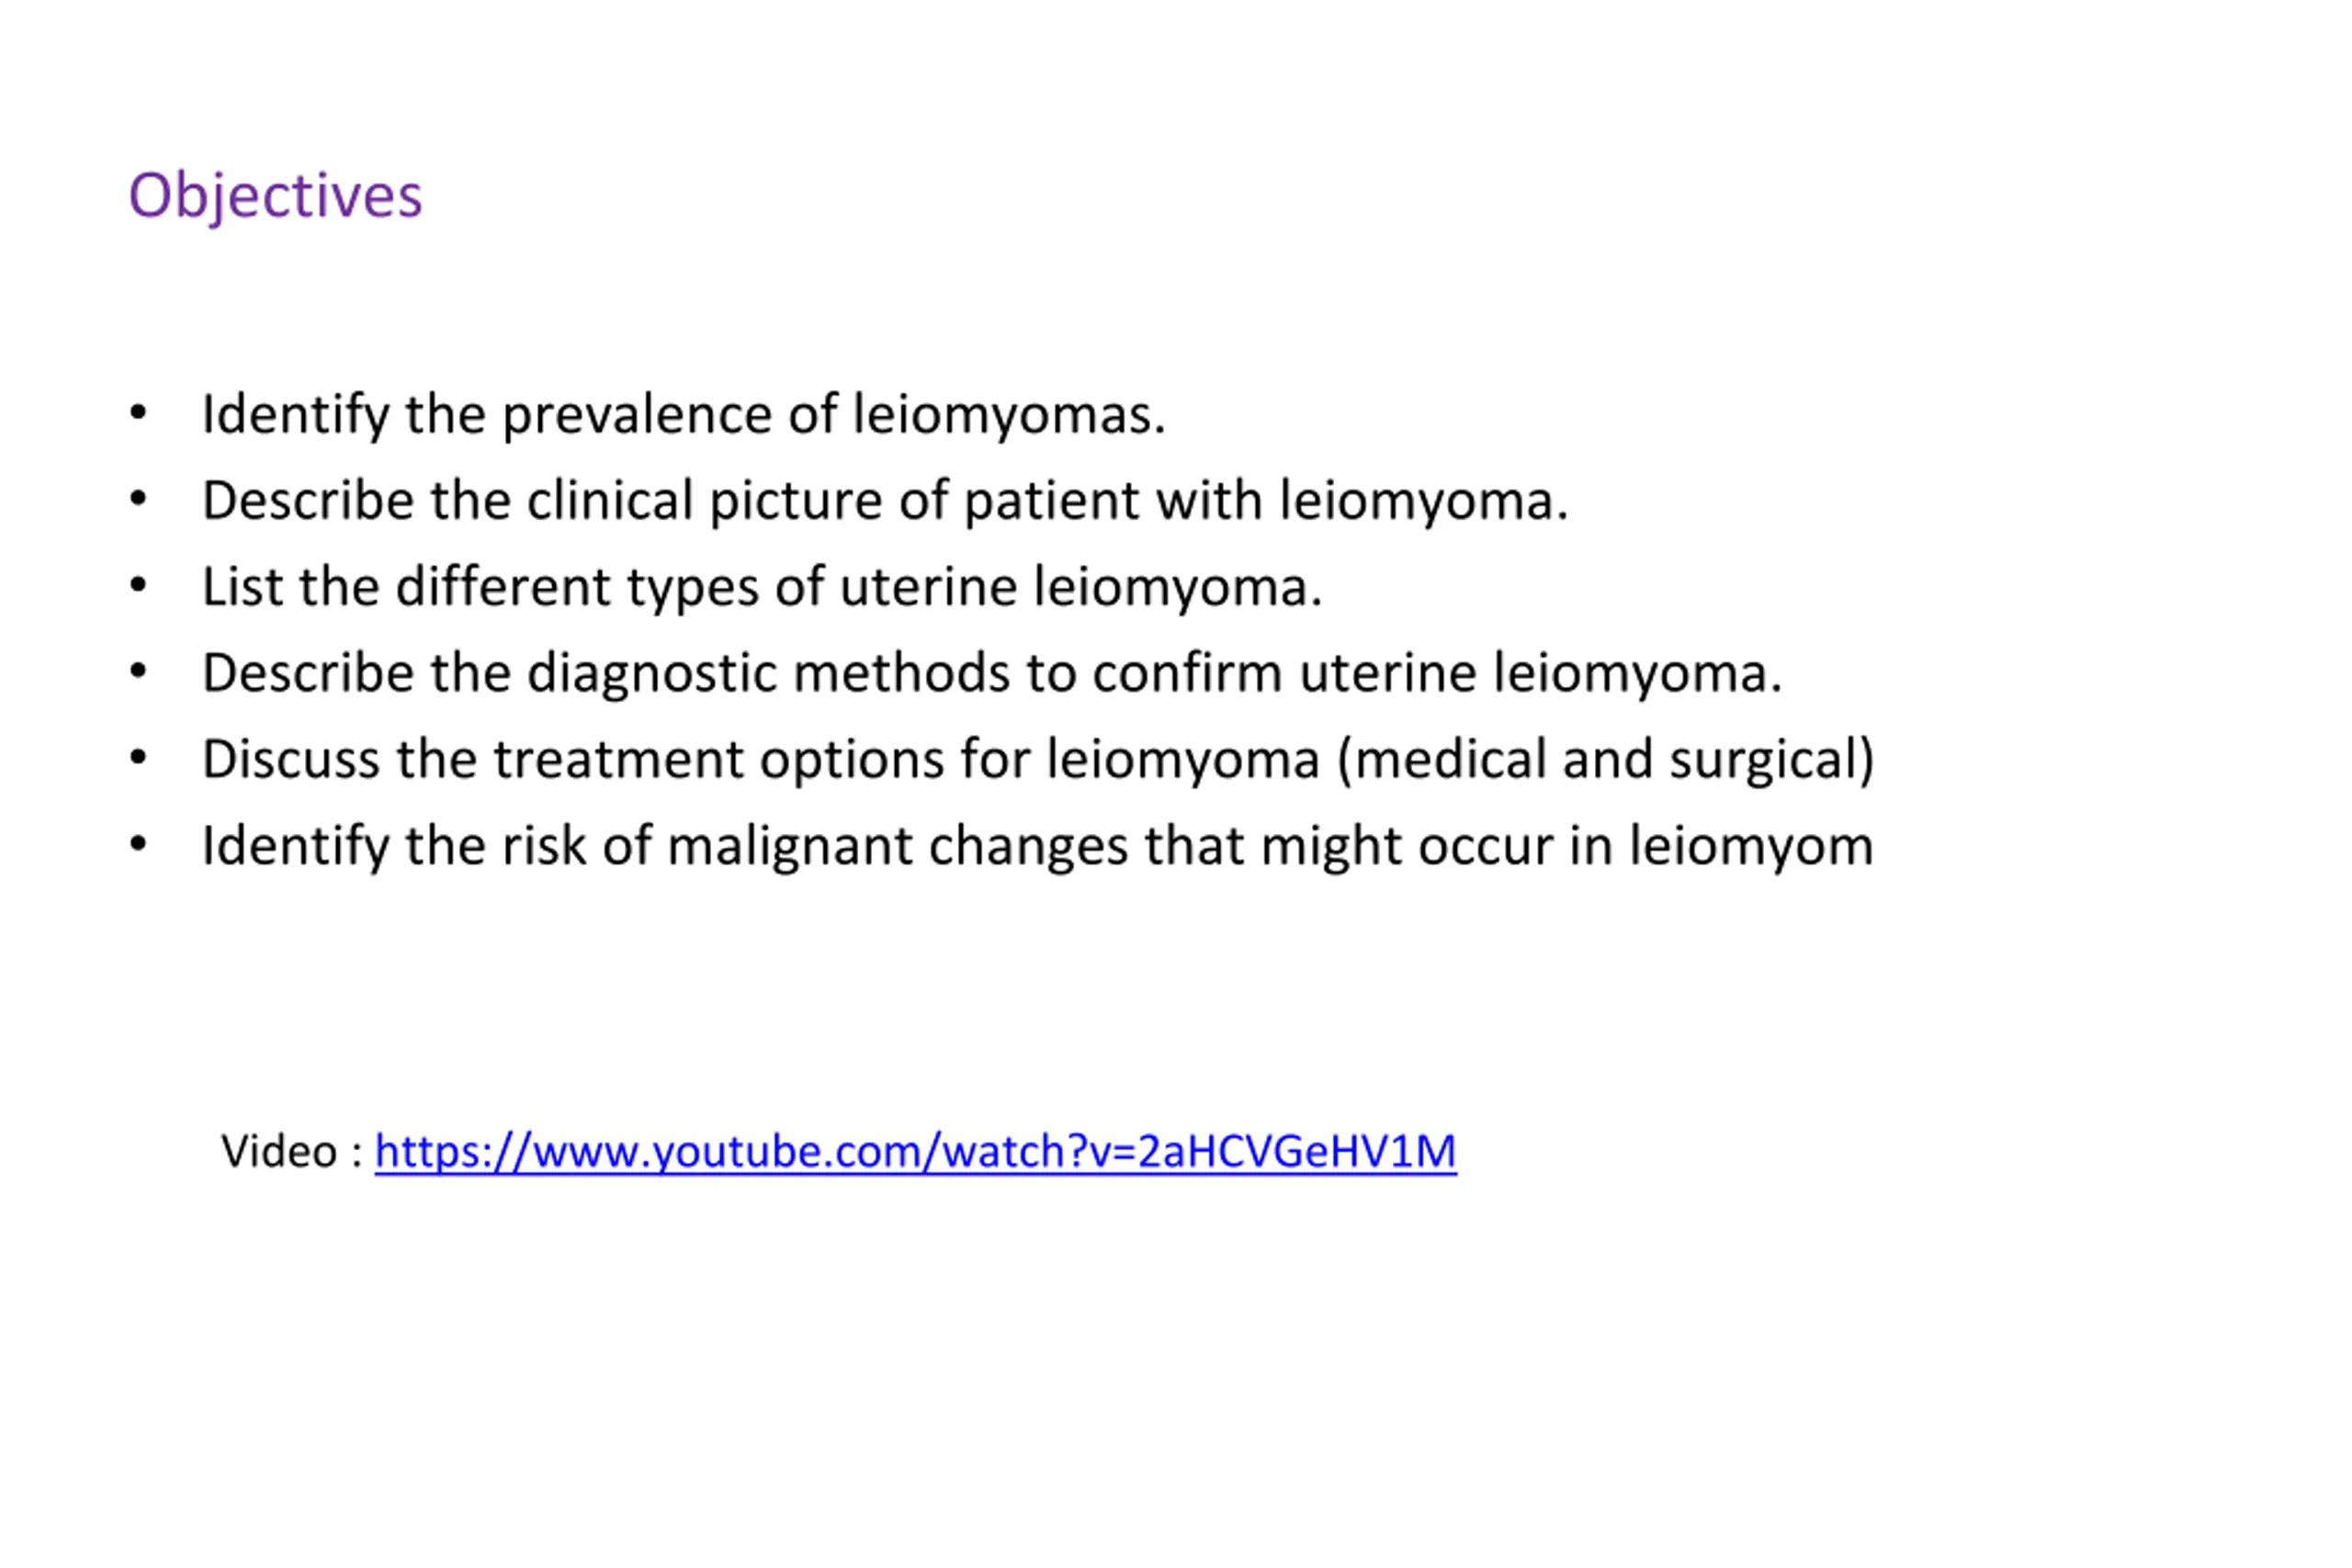This screenshot has width=2352, height=1568.
Task: Click the bullet dot before 'Identify the risk'
Action: point(138,844)
